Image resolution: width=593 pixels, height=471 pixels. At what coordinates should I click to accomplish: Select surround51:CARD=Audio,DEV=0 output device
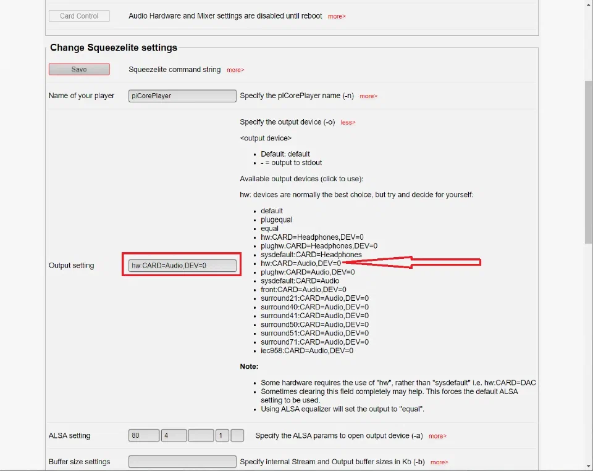pyautogui.click(x=314, y=334)
